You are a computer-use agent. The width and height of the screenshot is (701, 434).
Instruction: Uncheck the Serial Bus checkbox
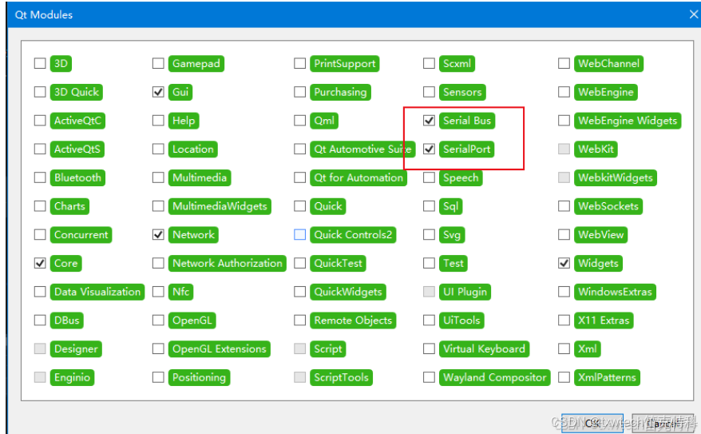point(430,121)
